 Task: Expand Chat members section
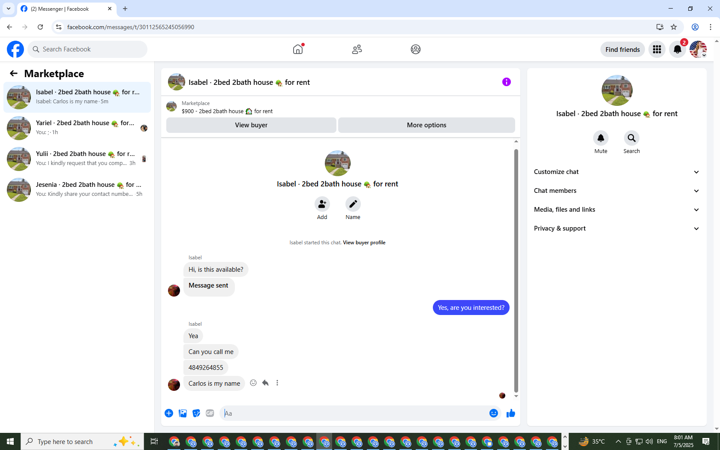[x=617, y=191]
